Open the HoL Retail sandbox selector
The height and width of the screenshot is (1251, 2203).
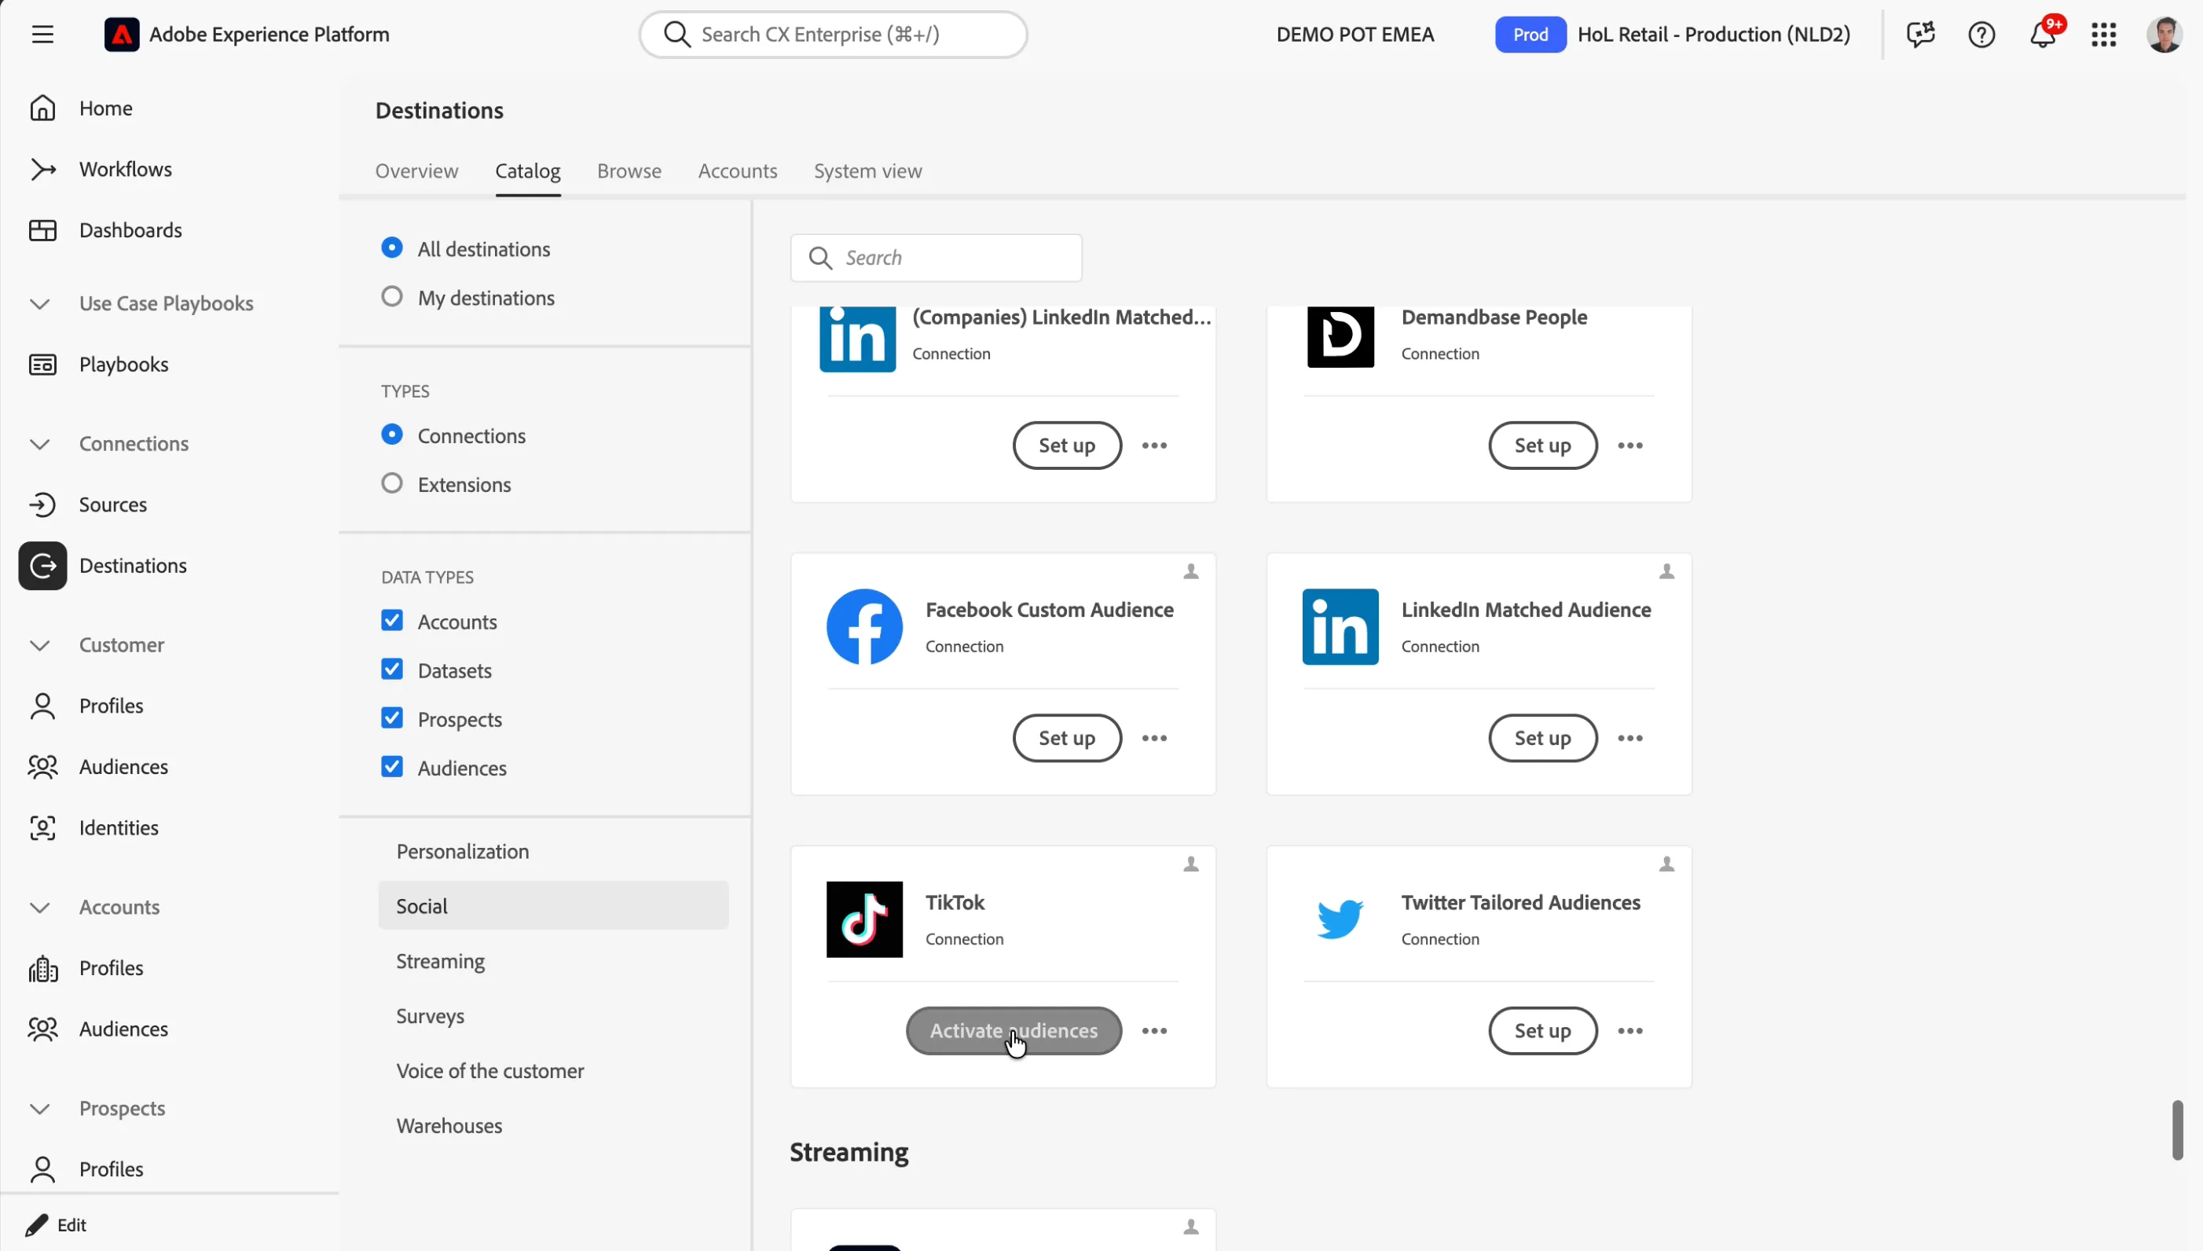tap(1672, 35)
